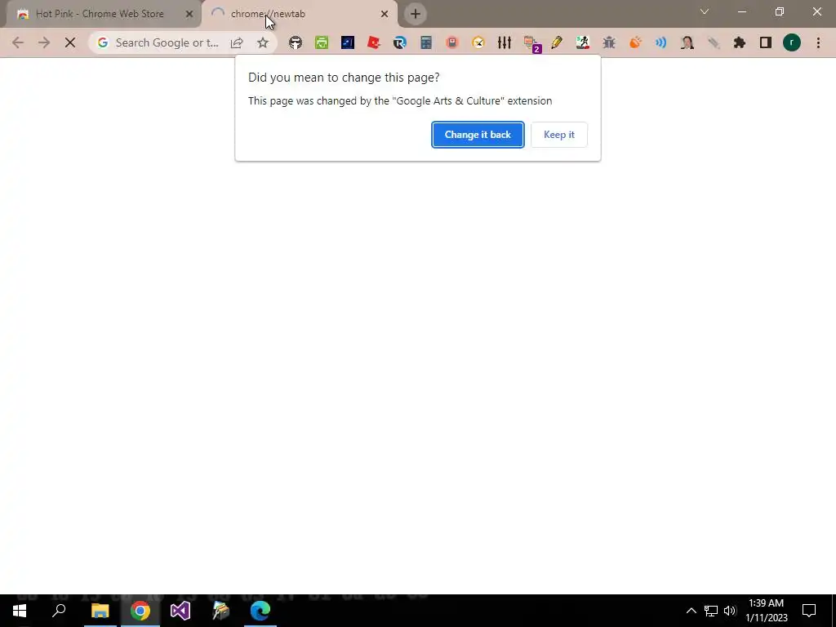
Task: Open the gray bug extension
Action: pyautogui.click(x=609, y=42)
